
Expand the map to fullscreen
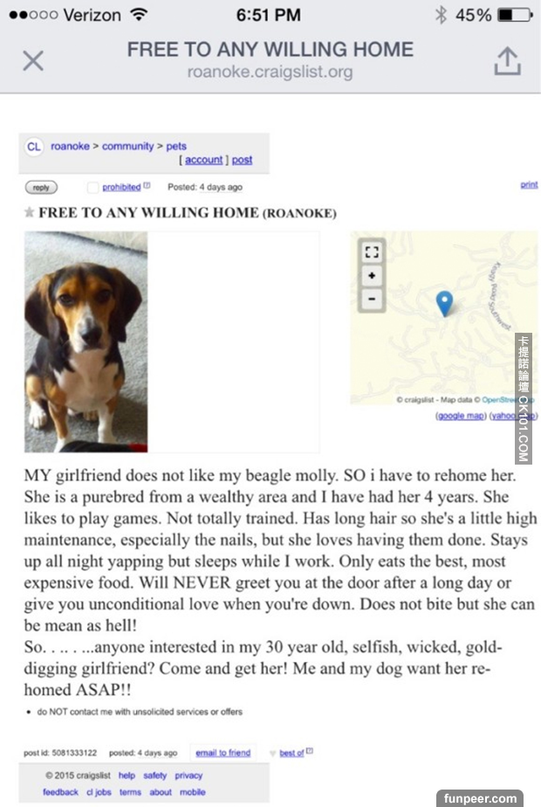pyautogui.click(x=372, y=252)
